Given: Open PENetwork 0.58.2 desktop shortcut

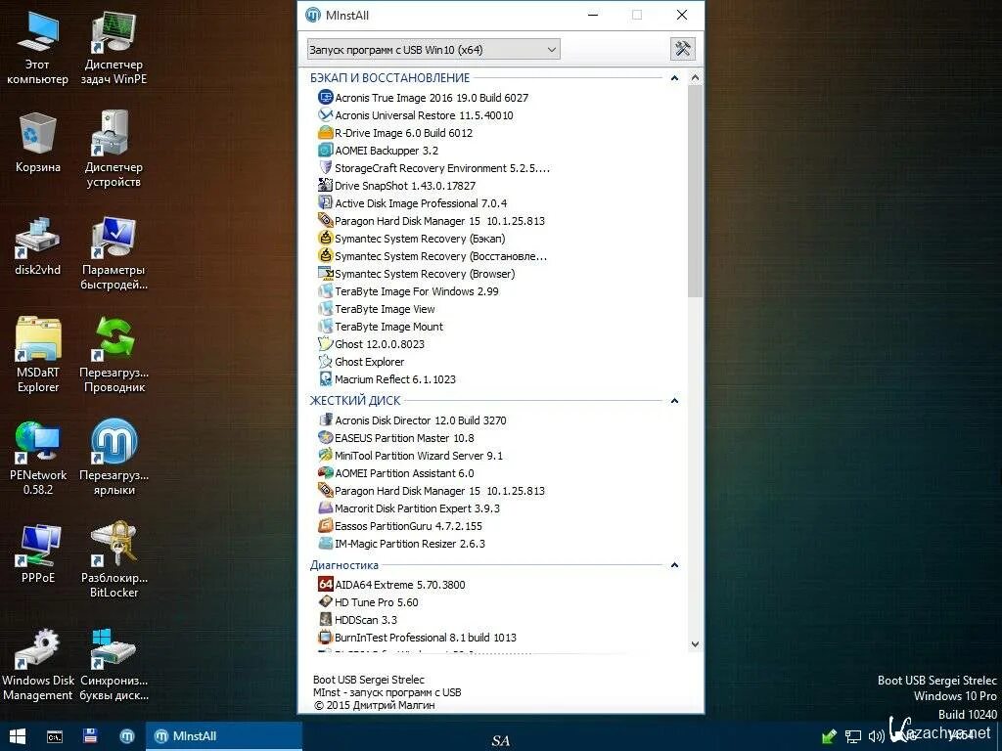Looking at the screenshot, I should [38, 458].
